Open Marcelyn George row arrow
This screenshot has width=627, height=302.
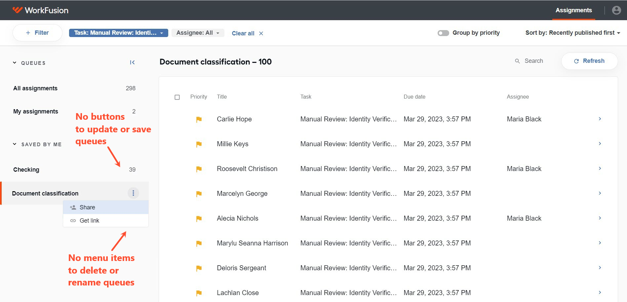(x=600, y=193)
